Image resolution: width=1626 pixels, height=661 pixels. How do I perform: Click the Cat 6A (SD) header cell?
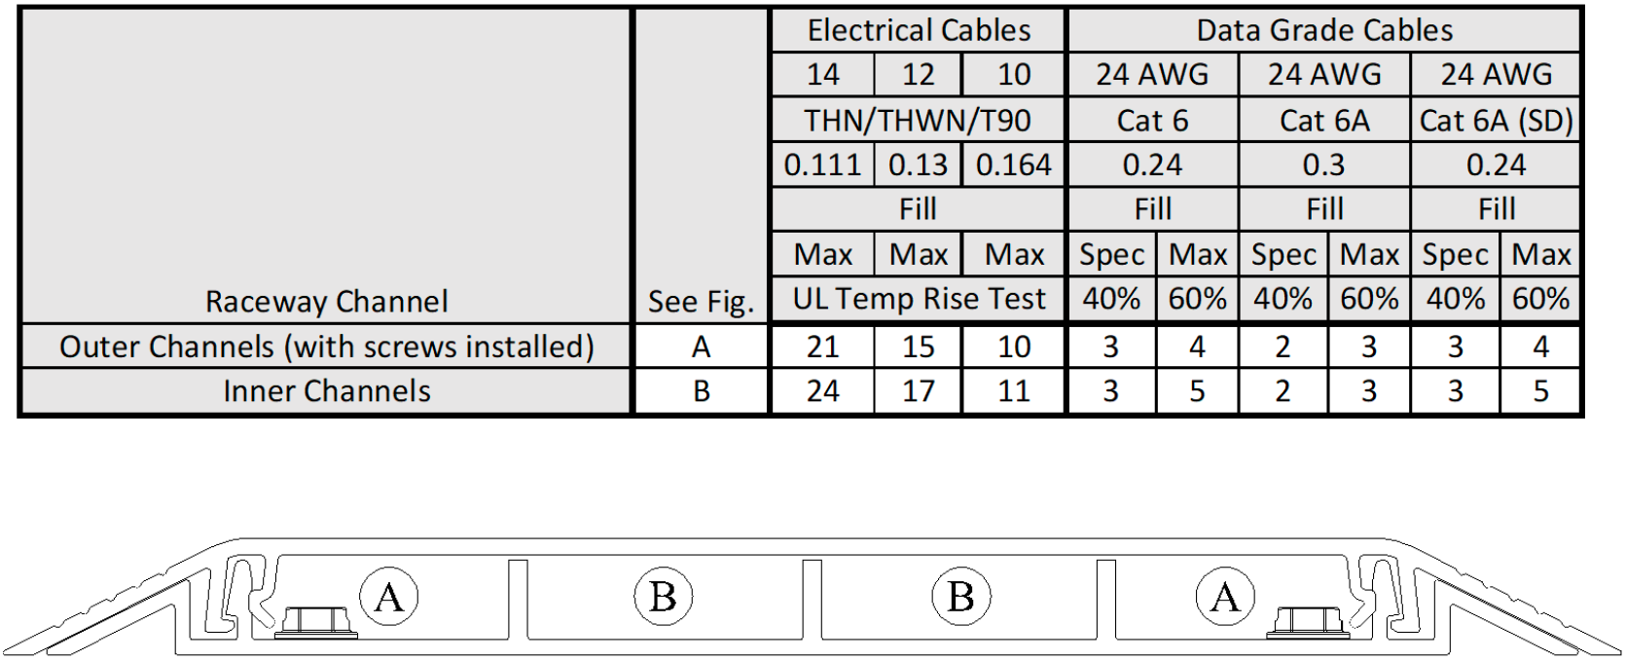[1496, 121]
